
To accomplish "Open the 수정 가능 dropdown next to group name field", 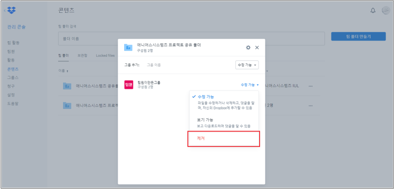I will point(247,65).
